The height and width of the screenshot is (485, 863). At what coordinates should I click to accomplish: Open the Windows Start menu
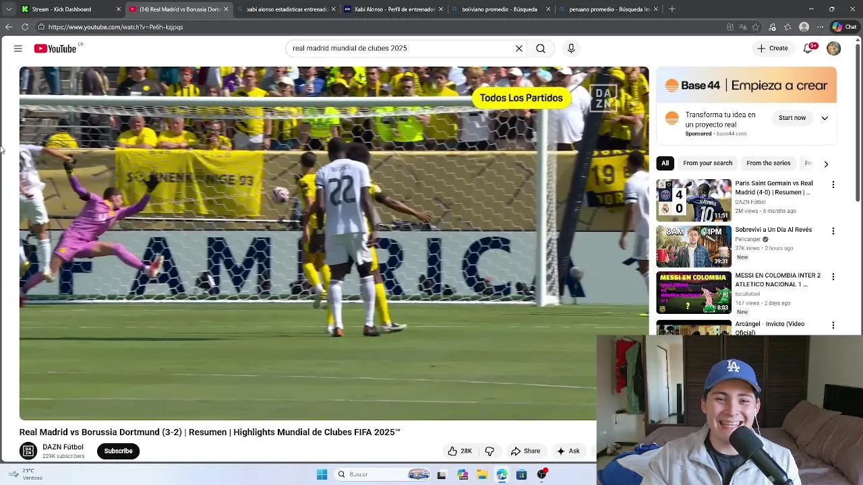[322, 474]
